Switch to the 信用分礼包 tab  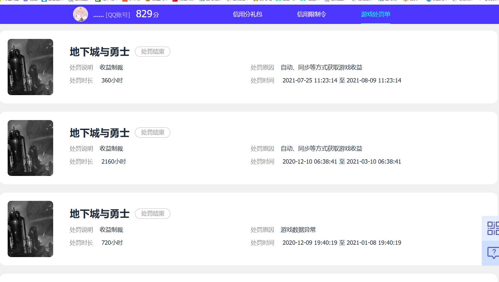pos(248,14)
